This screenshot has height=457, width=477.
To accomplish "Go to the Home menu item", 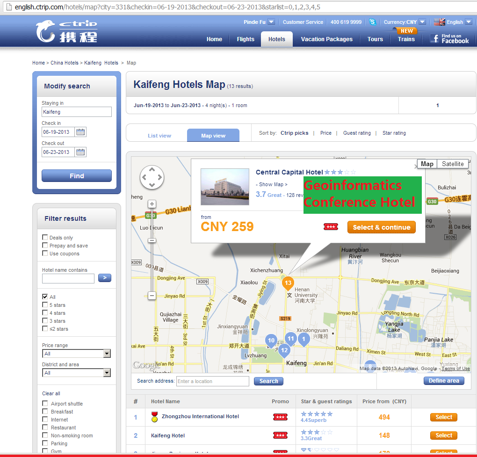I will [x=214, y=39].
